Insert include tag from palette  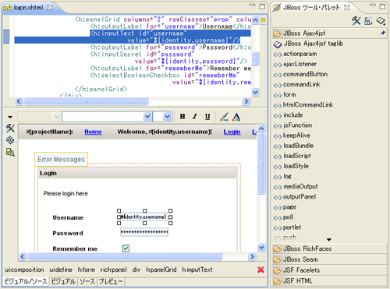tap(288, 115)
